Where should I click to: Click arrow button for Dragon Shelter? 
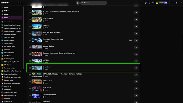point(136,19)
